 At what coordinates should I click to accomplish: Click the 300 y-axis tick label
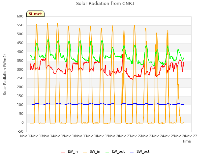coord(20,69)
